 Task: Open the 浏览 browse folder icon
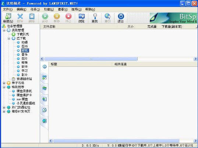click(82, 17)
